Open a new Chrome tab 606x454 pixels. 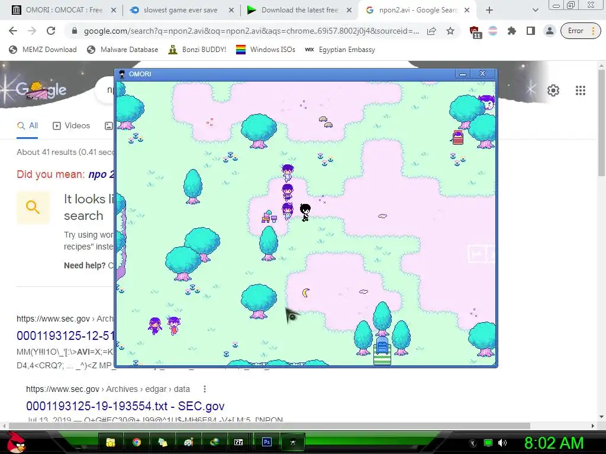(x=489, y=10)
